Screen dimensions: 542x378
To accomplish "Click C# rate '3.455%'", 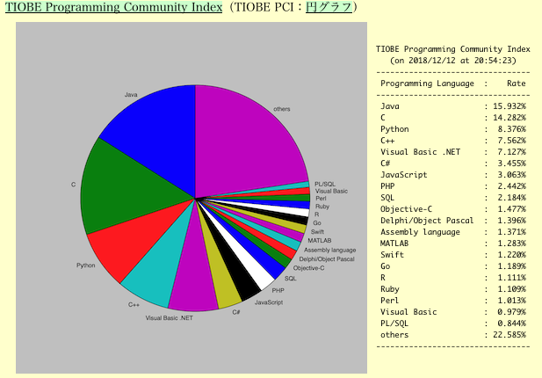I will (x=511, y=164).
